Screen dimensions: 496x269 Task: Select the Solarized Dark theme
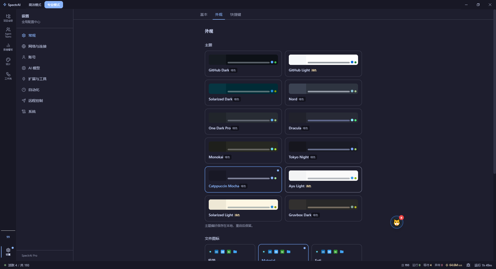243,93
